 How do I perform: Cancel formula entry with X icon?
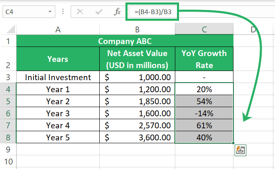80,12
